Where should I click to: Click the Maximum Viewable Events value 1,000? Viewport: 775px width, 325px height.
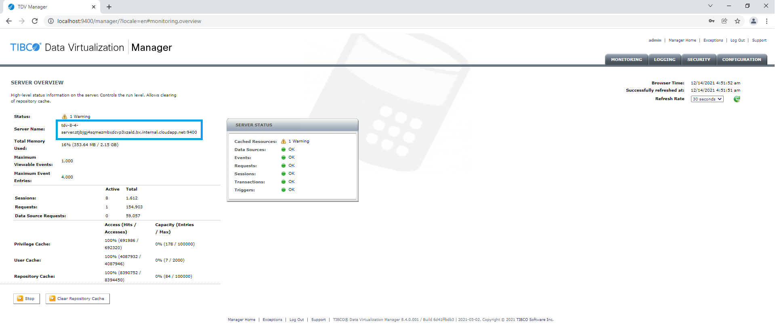[67, 161]
